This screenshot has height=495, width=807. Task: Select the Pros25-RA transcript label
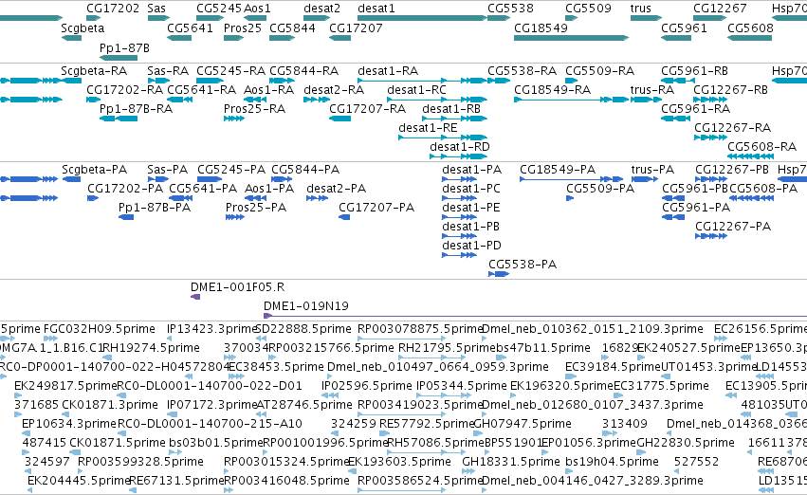(254, 108)
